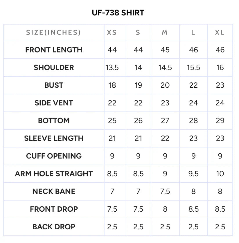Click the BACK DROP row label
The image size is (239, 243).
pyautogui.click(x=54, y=227)
